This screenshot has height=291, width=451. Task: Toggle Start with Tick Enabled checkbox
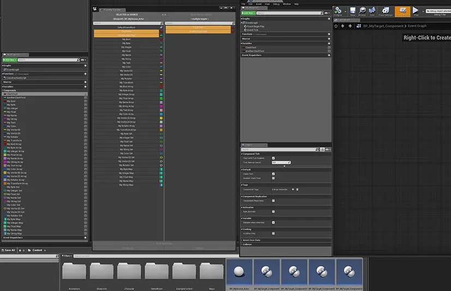[x=273, y=158]
